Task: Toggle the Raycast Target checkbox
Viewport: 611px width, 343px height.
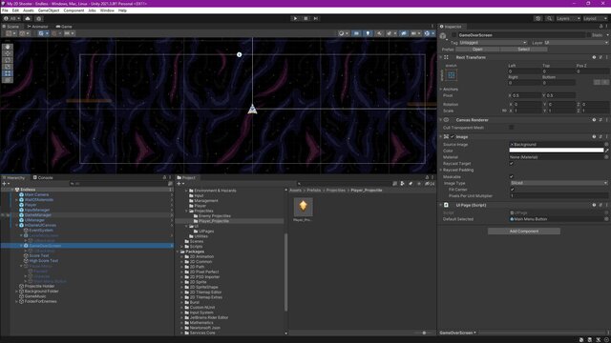Action: click(512, 163)
